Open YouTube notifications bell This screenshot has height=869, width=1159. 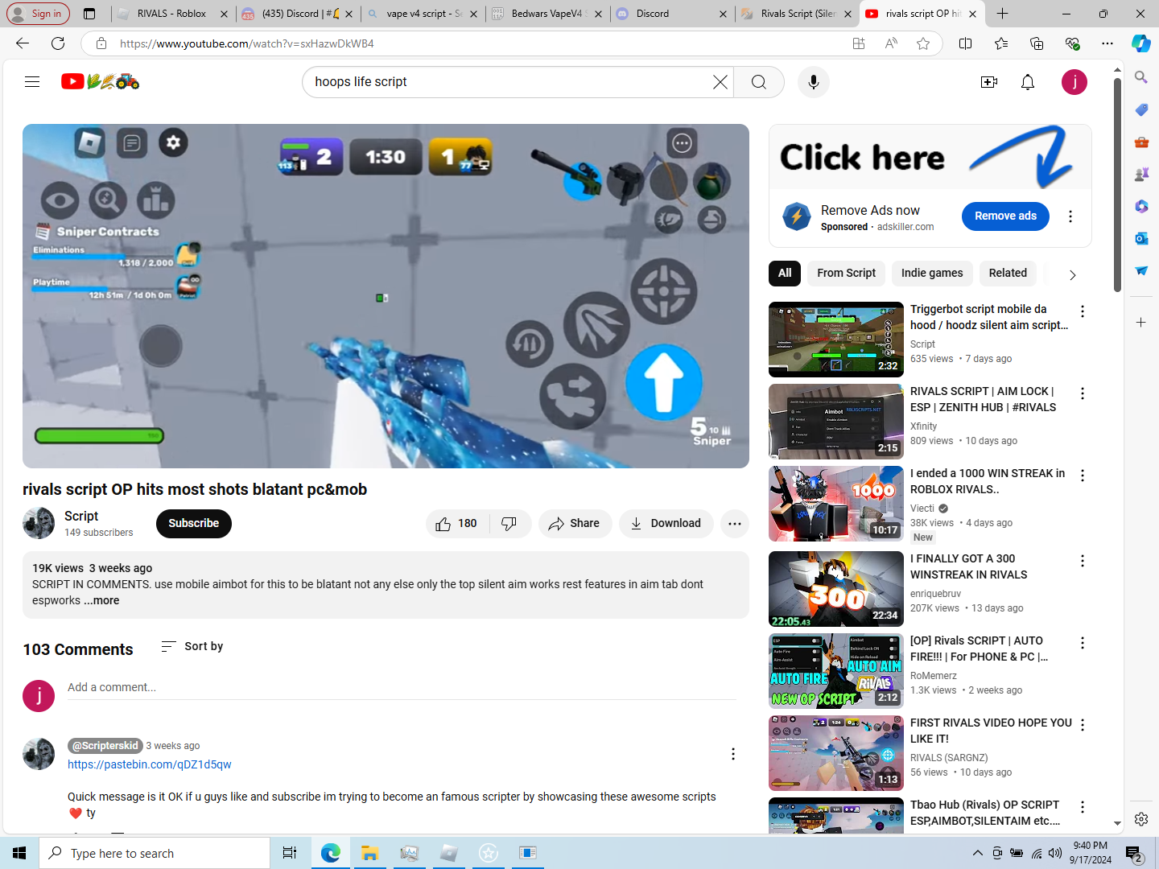pyautogui.click(x=1028, y=82)
